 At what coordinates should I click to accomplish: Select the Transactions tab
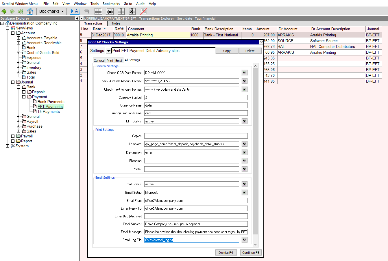click(x=93, y=23)
